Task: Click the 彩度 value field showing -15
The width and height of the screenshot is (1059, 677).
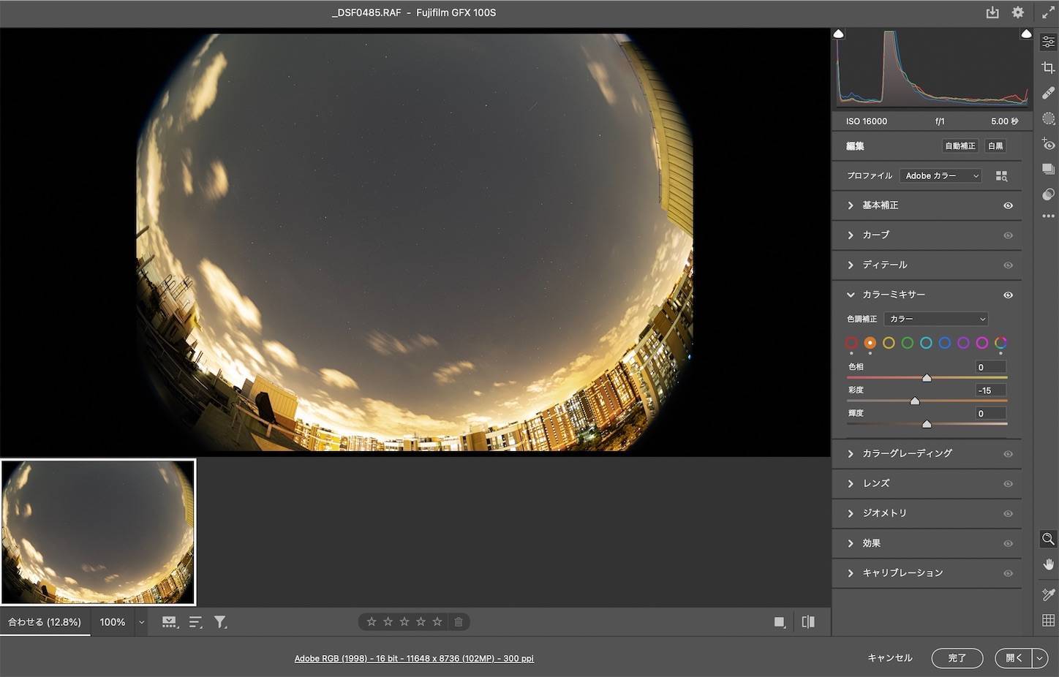Action: pyautogui.click(x=991, y=390)
